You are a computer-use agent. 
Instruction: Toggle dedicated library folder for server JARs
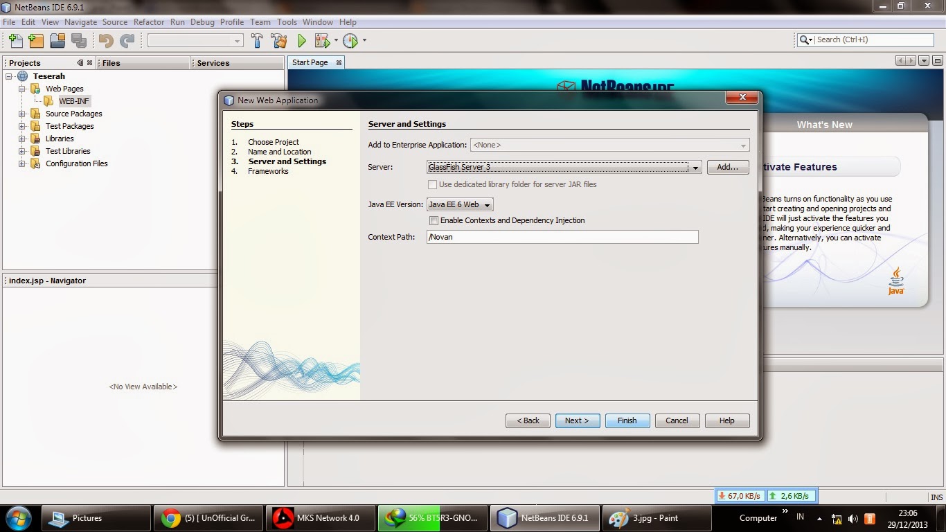(x=432, y=184)
